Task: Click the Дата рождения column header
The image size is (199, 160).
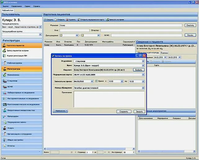Action: (91, 42)
